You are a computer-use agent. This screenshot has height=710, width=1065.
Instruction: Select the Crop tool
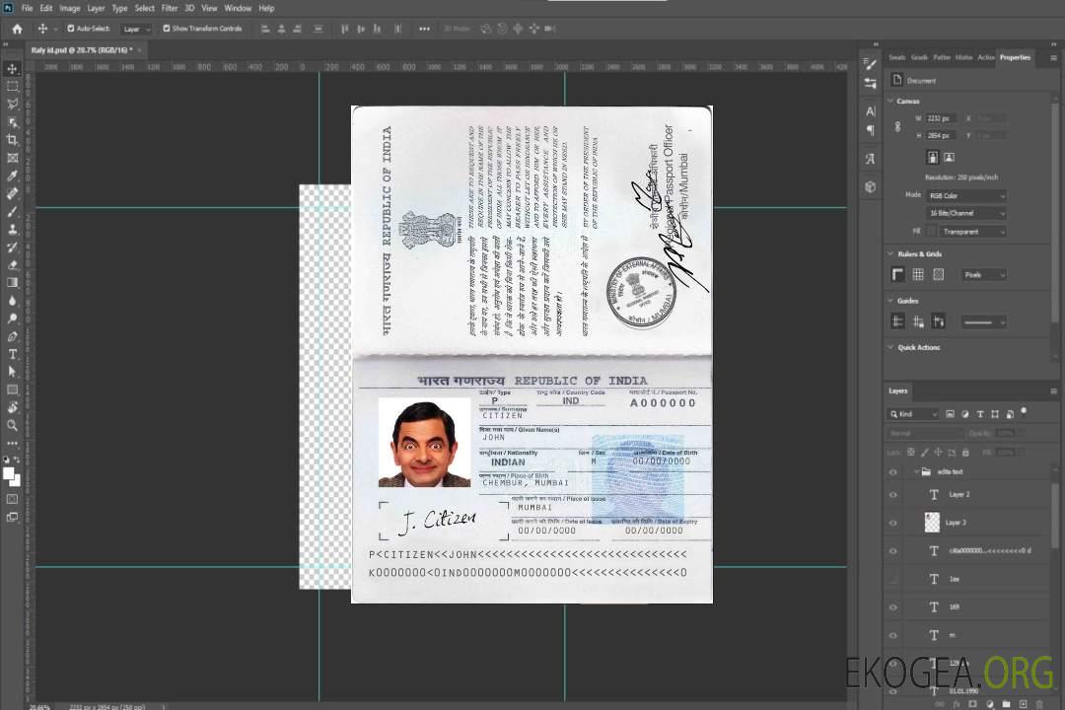coord(12,140)
